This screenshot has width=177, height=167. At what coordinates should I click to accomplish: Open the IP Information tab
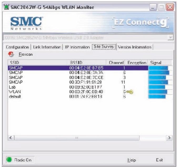coord(77,47)
